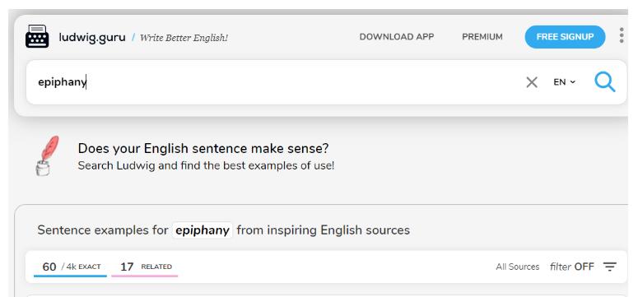This screenshot has height=297, width=638.
Task: Click the small chevron beside EN
Action: pos(572,82)
